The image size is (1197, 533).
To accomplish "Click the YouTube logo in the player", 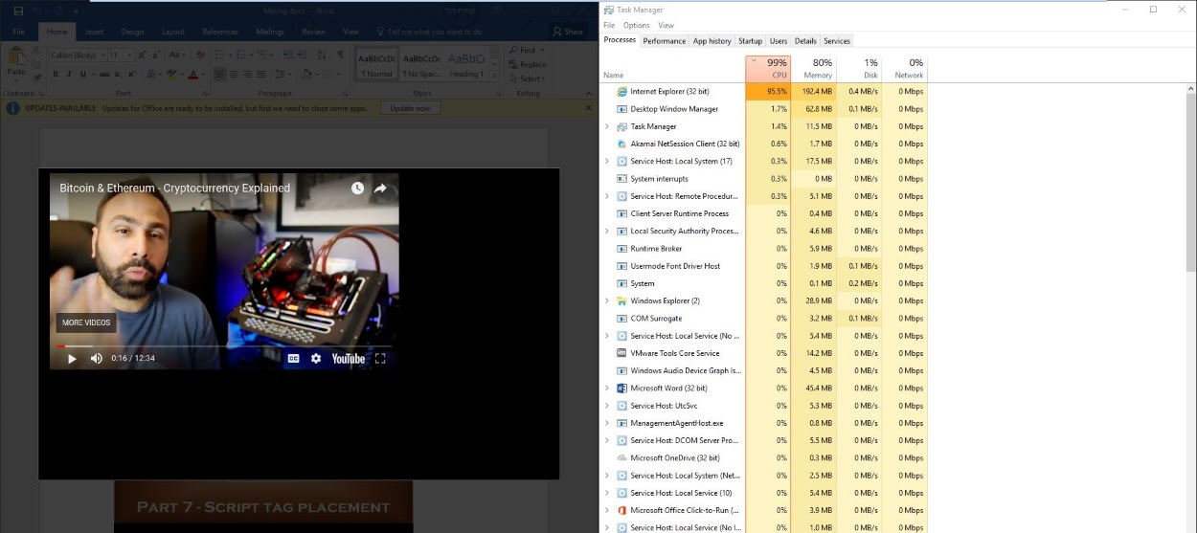I will (x=349, y=359).
